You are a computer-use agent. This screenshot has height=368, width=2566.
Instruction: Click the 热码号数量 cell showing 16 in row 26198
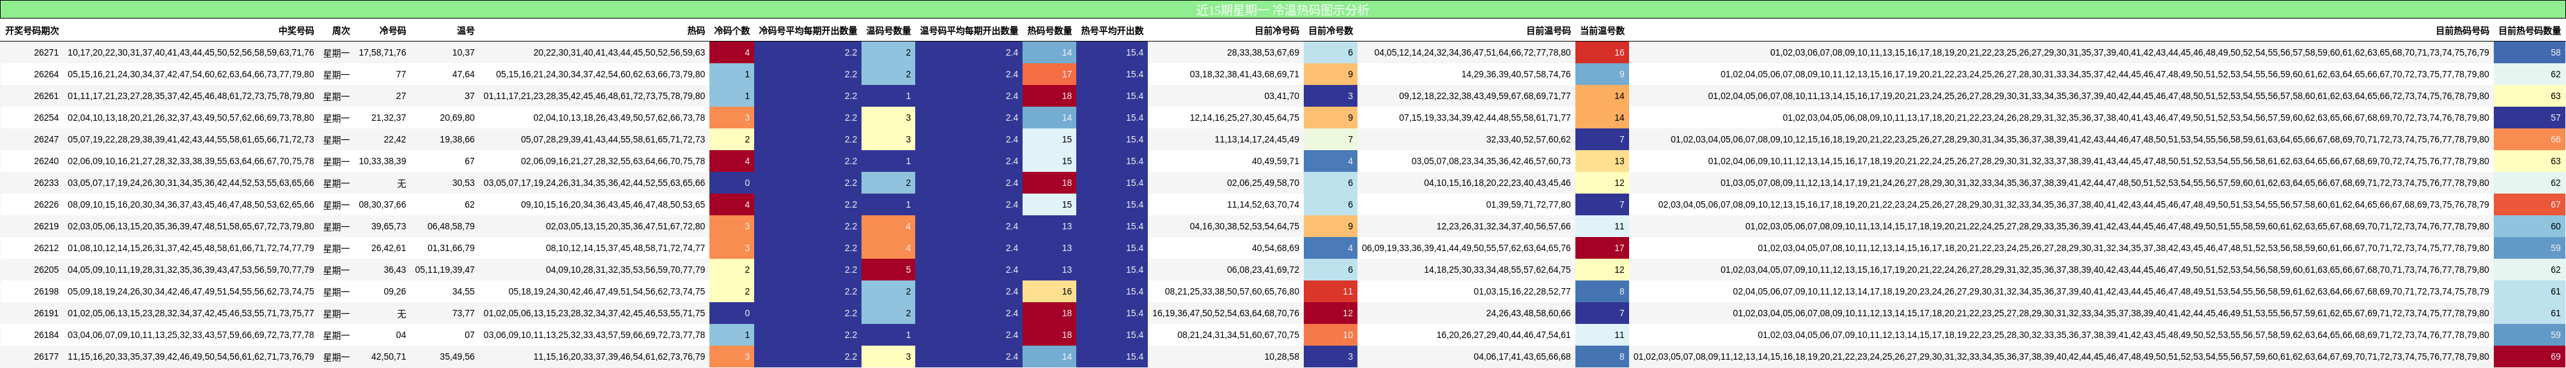click(x=1050, y=291)
